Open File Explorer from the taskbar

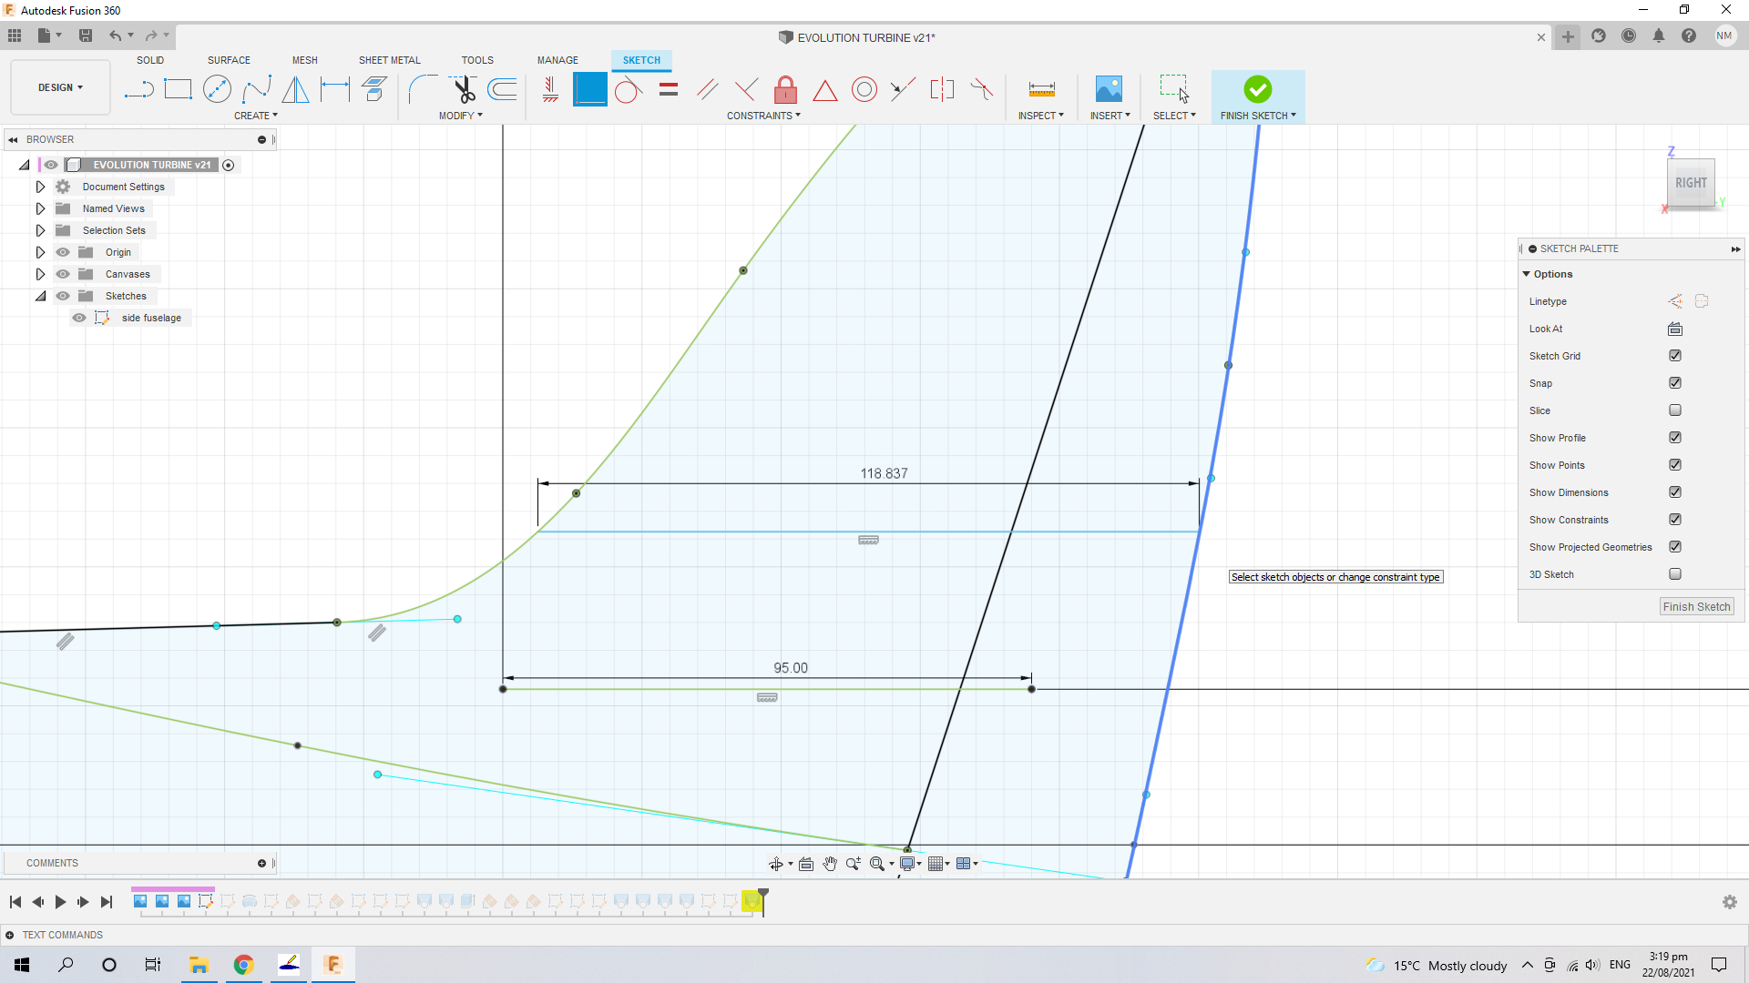199,965
